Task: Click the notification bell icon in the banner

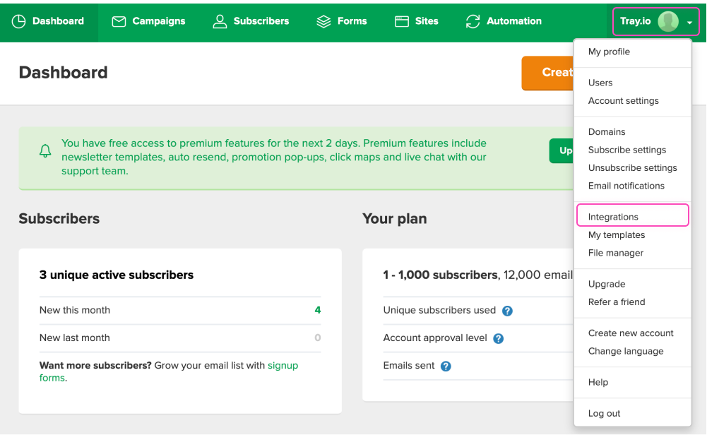Action: click(x=44, y=150)
